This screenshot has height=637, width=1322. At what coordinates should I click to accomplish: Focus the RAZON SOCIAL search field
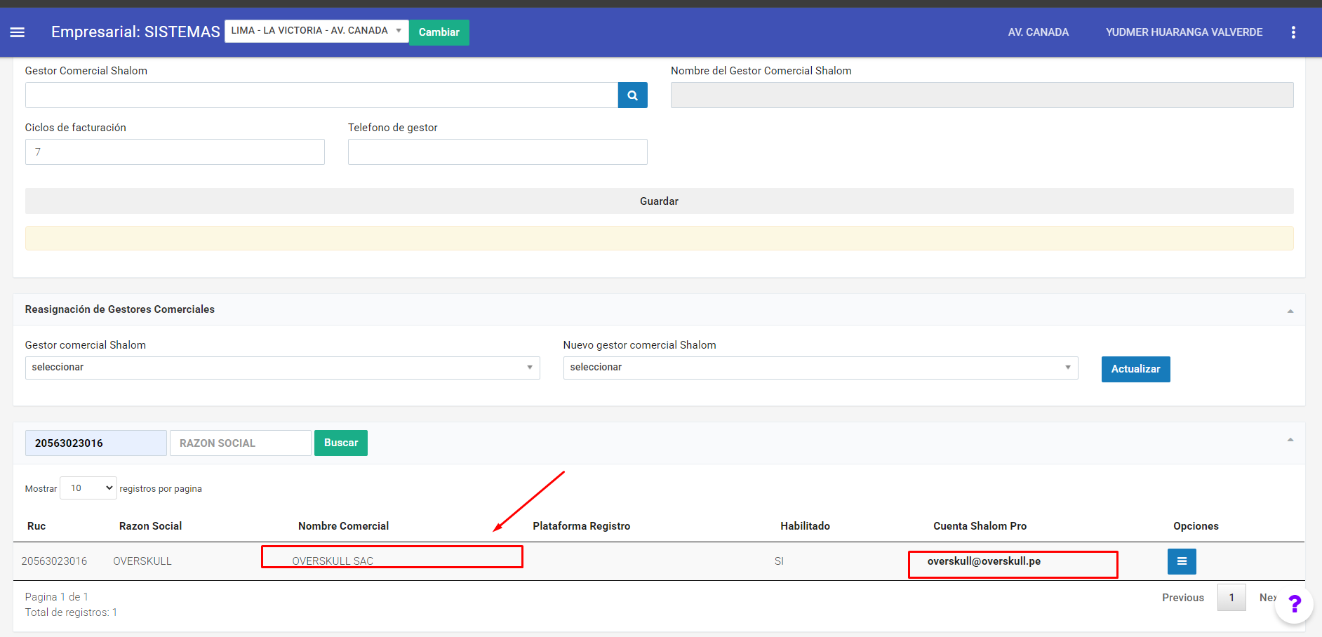(240, 443)
